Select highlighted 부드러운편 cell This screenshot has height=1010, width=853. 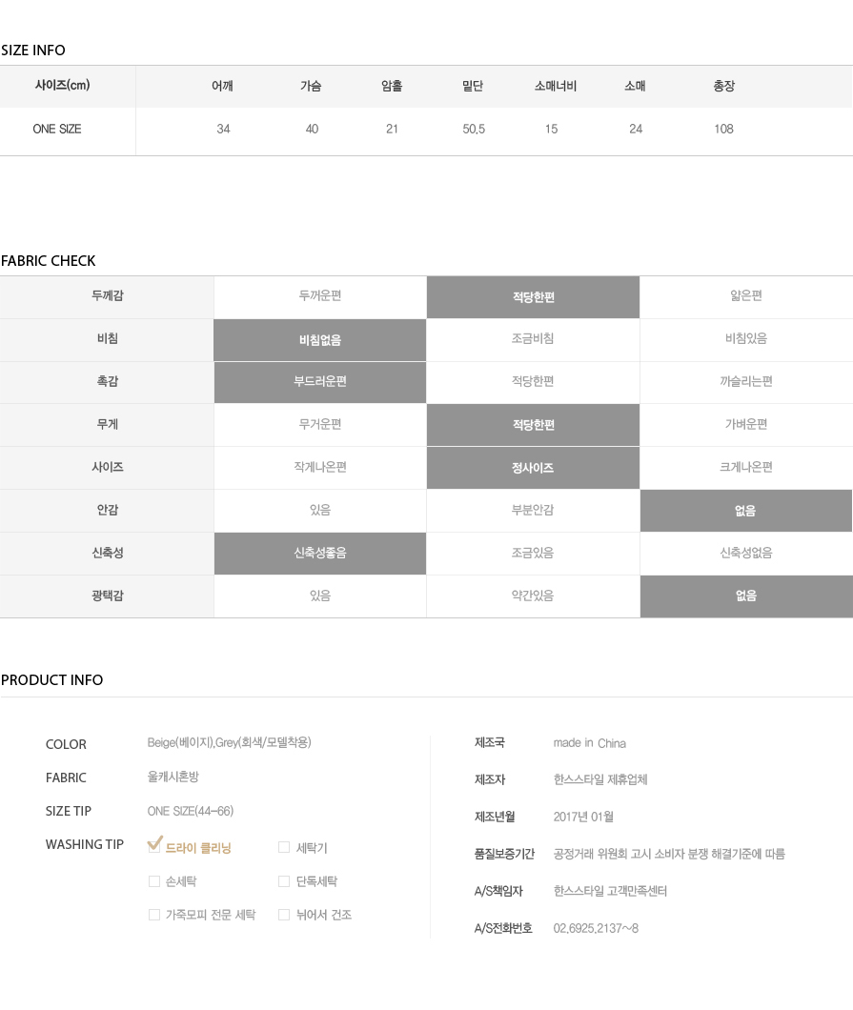pyautogui.click(x=320, y=383)
